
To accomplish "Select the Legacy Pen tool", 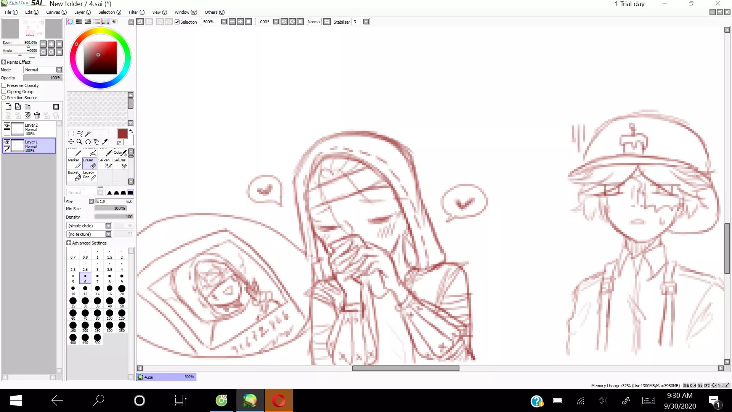I will [x=90, y=175].
